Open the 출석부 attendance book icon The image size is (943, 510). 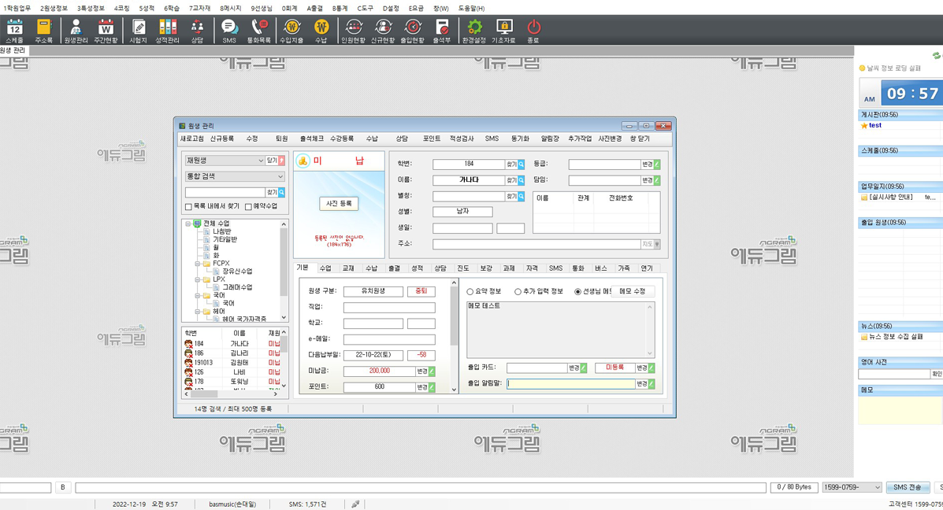coord(443,29)
